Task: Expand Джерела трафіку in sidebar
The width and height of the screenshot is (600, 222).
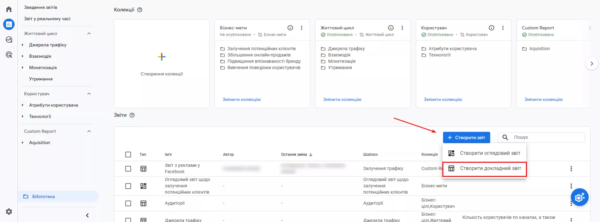Action: coord(22,45)
